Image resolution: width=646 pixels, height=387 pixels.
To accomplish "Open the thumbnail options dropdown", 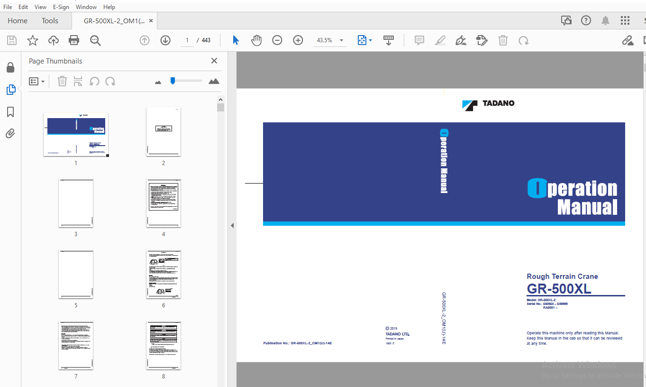I will pyautogui.click(x=37, y=82).
